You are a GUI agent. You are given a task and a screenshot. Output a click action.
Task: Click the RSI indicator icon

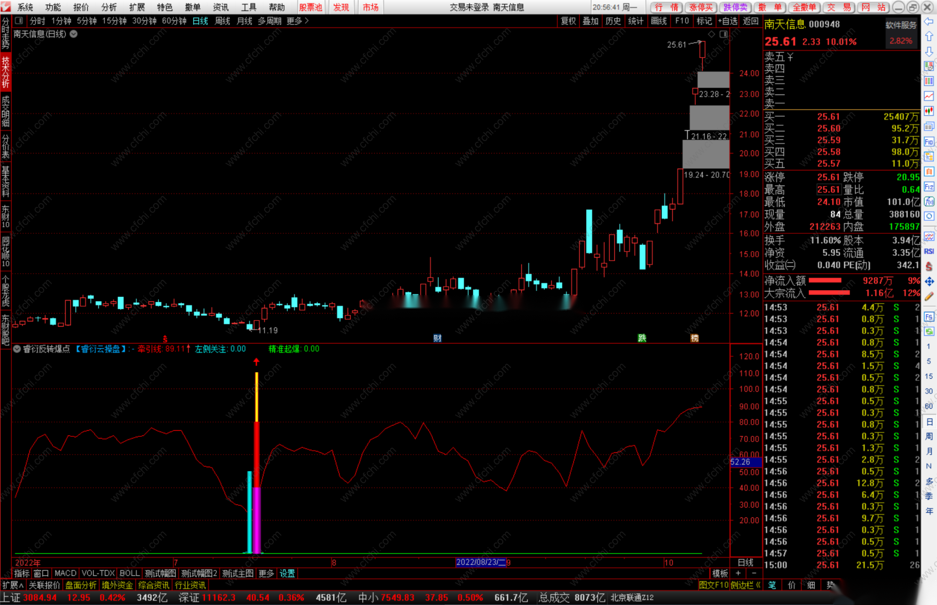929,251
